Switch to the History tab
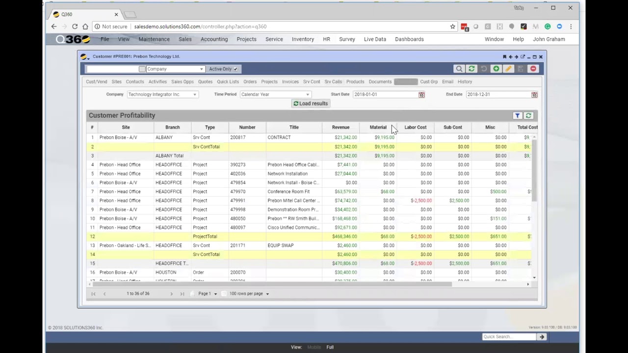628x353 pixels. [x=465, y=82]
